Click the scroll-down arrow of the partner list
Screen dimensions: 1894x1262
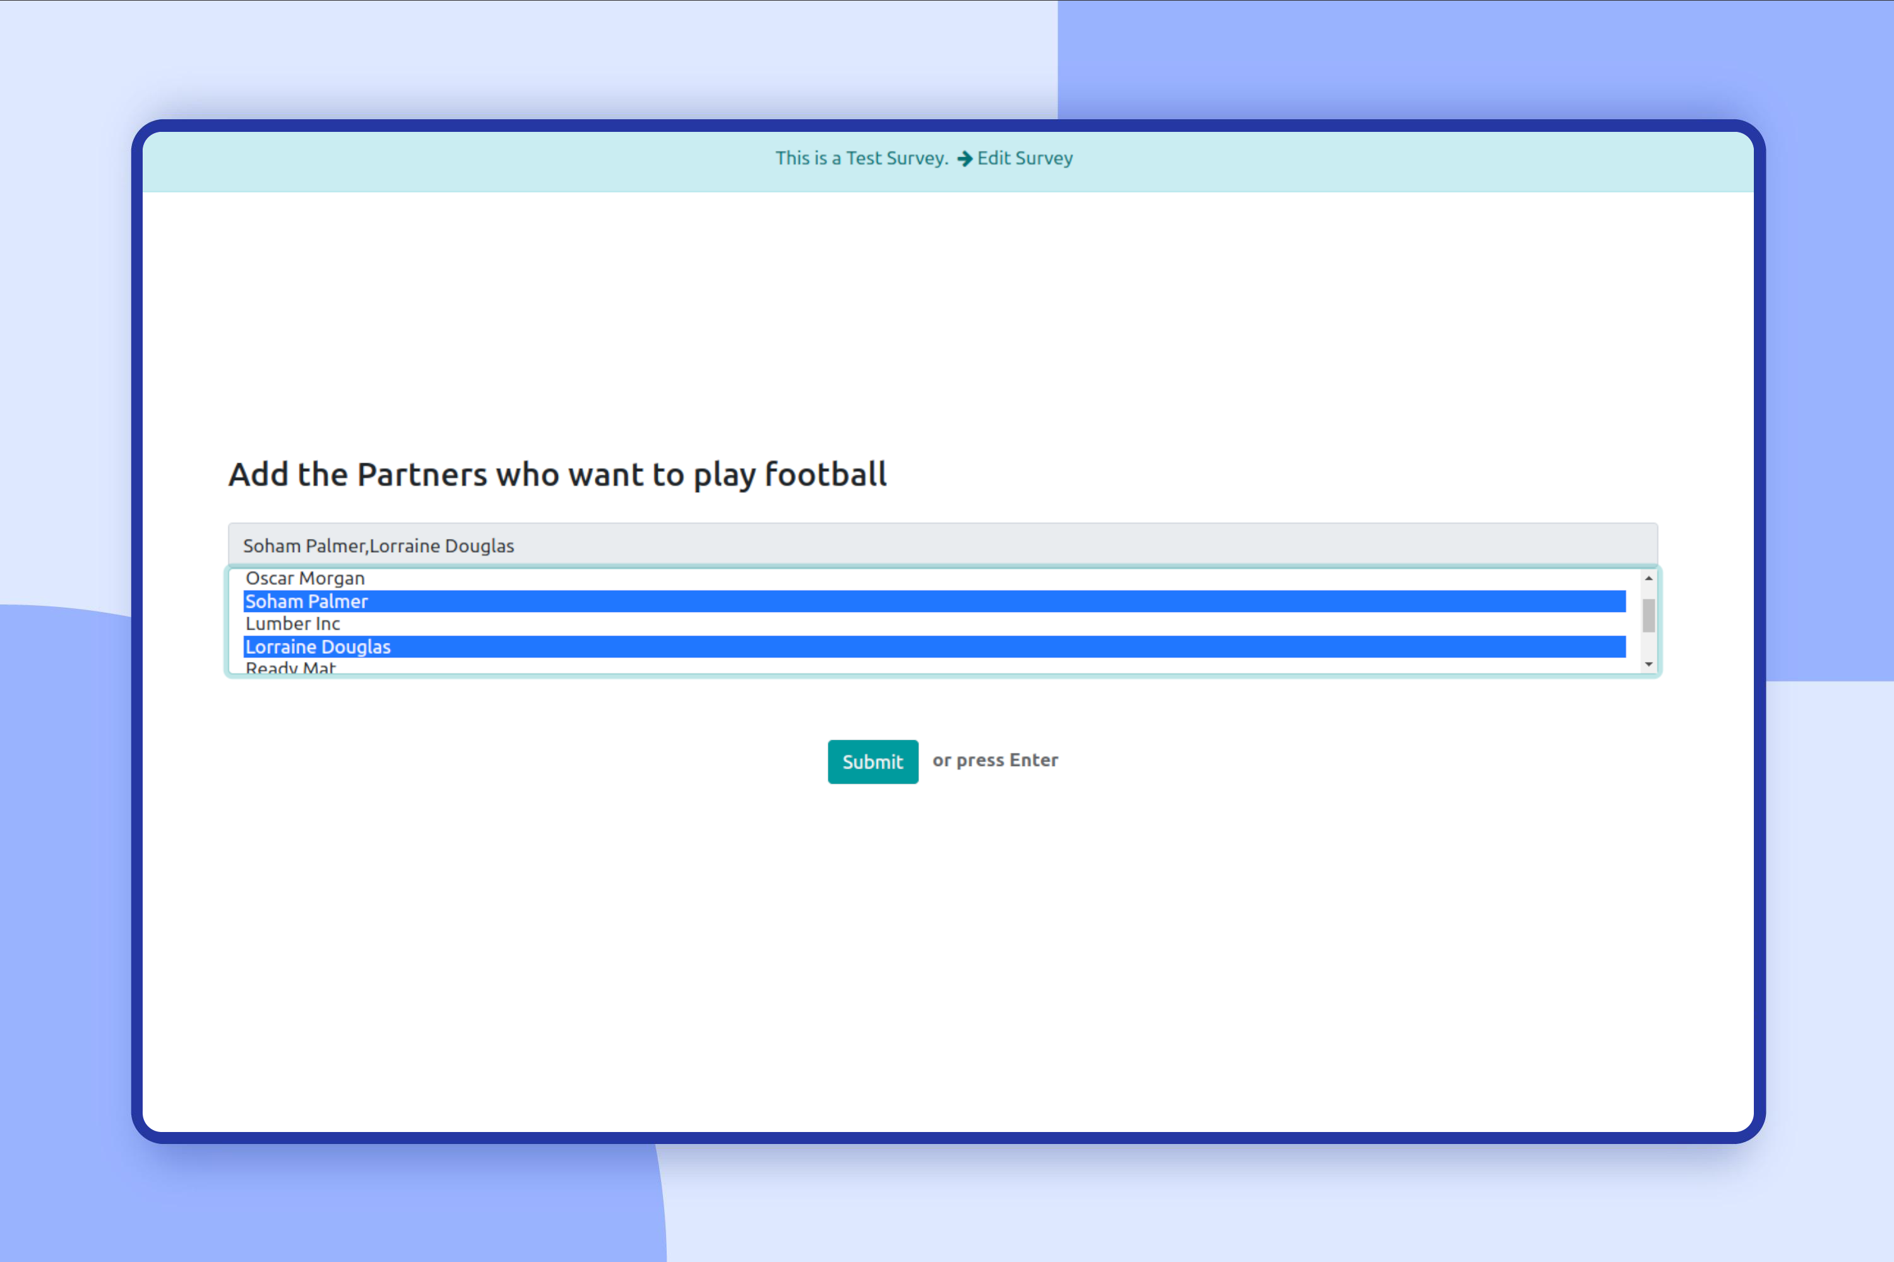[x=1648, y=664]
